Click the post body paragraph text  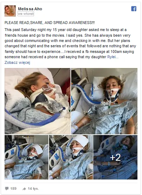coord(70,43)
